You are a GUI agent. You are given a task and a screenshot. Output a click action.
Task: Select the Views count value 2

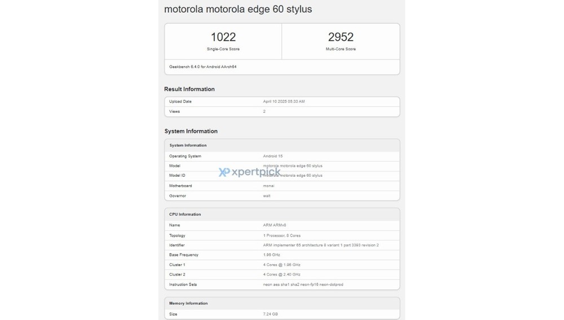pyautogui.click(x=264, y=112)
